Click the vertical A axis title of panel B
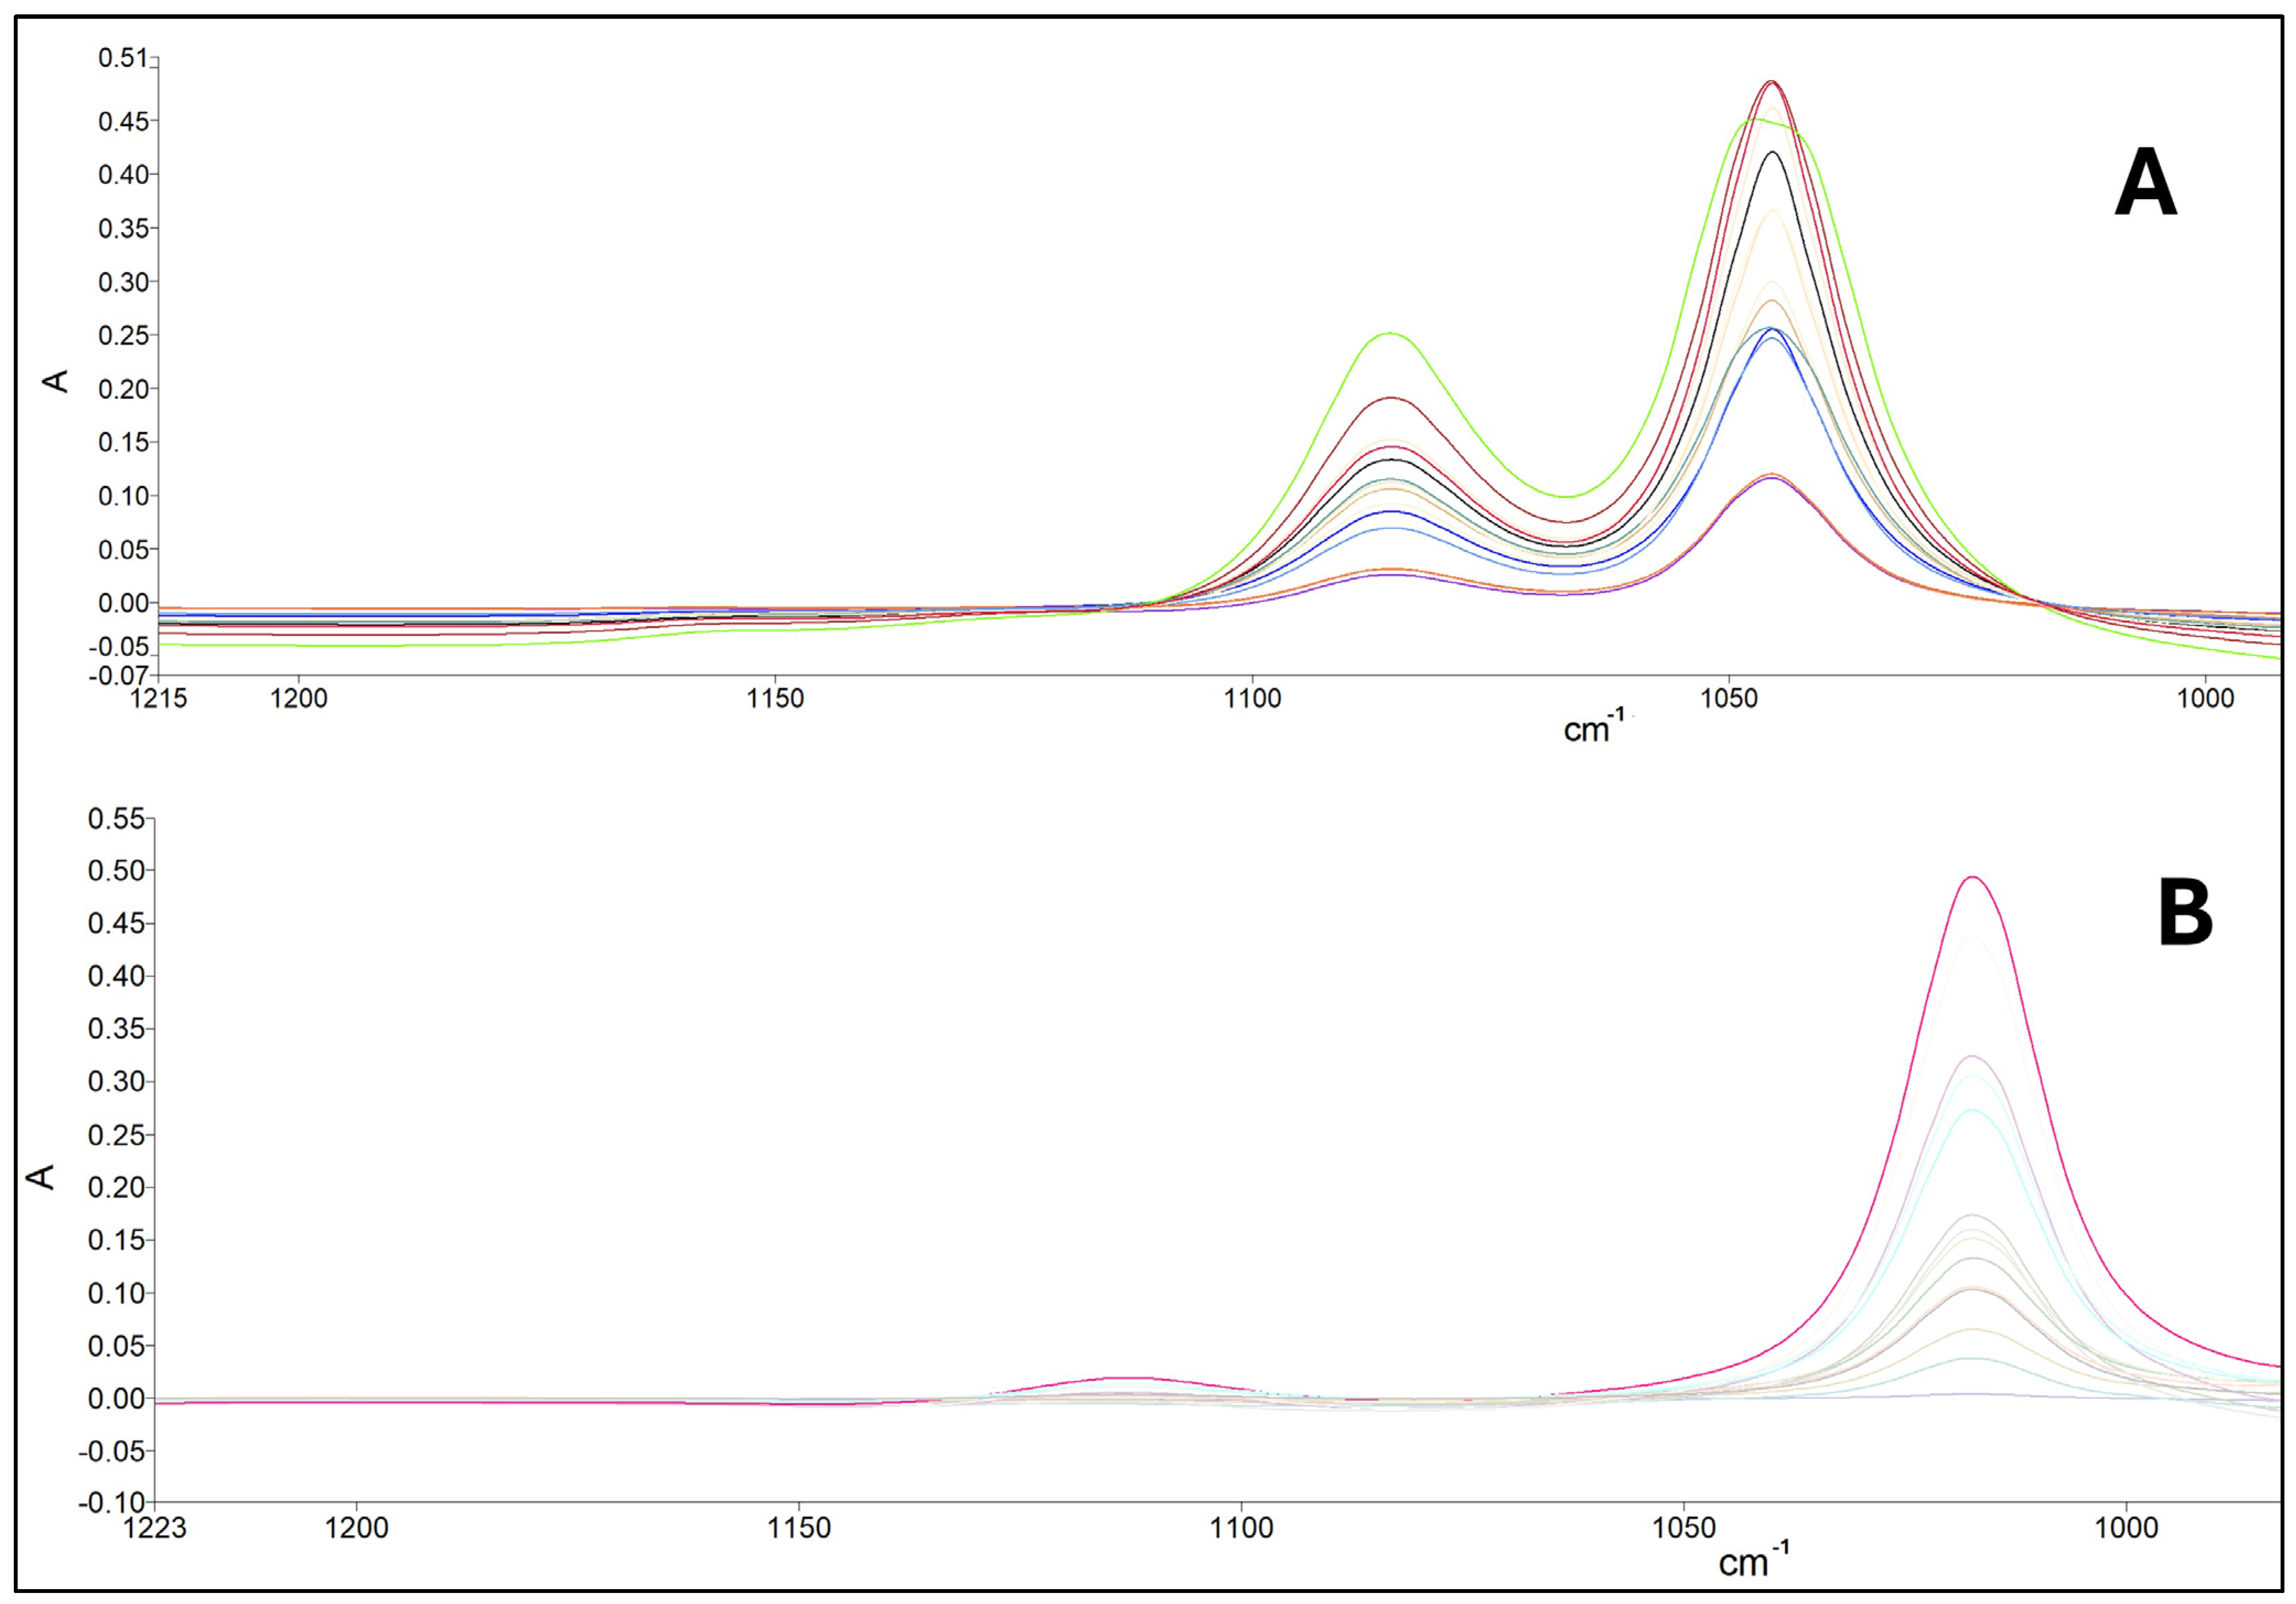 click(x=42, y=1177)
